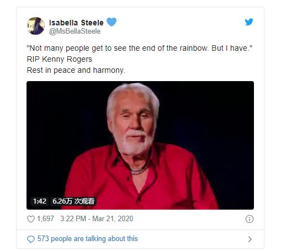The image size is (281, 251).
Task: Open the 3:22 PM time link
Action: tap(73, 218)
